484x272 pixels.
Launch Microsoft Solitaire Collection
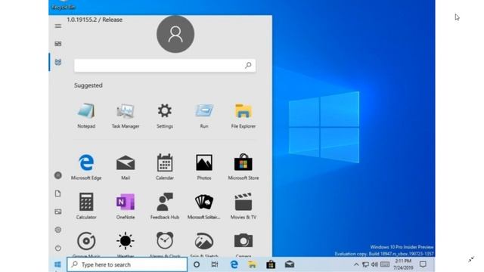pyautogui.click(x=204, y=206)
